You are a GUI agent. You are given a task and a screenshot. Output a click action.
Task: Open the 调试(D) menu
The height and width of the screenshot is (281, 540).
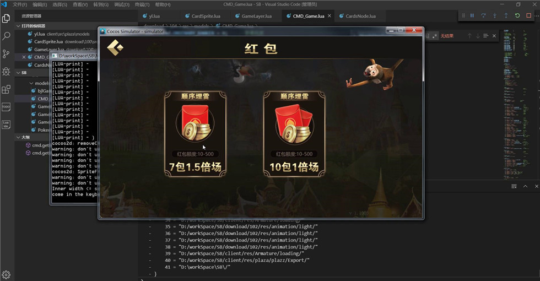click(122, 4)
